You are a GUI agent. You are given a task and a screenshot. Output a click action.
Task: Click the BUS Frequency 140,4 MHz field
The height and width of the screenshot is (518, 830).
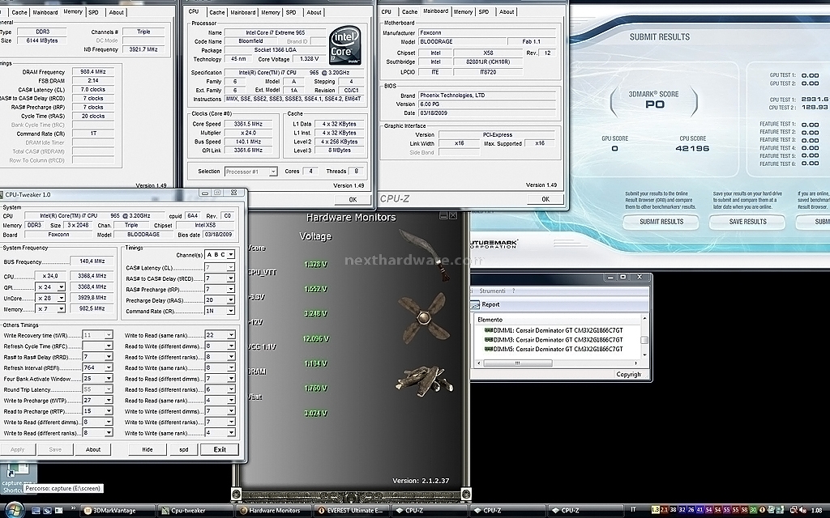click(x=92, y=261)
